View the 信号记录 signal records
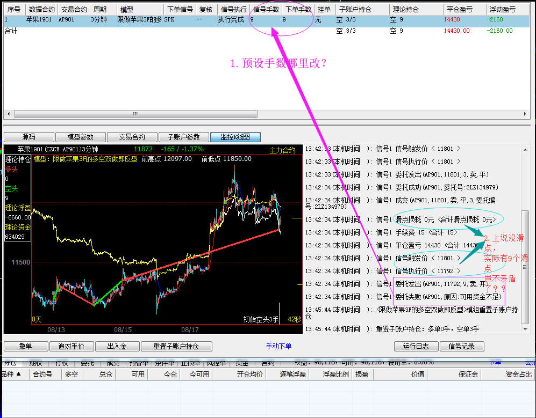The width and height of the screenshot is (536, 418). click(462, 346)
